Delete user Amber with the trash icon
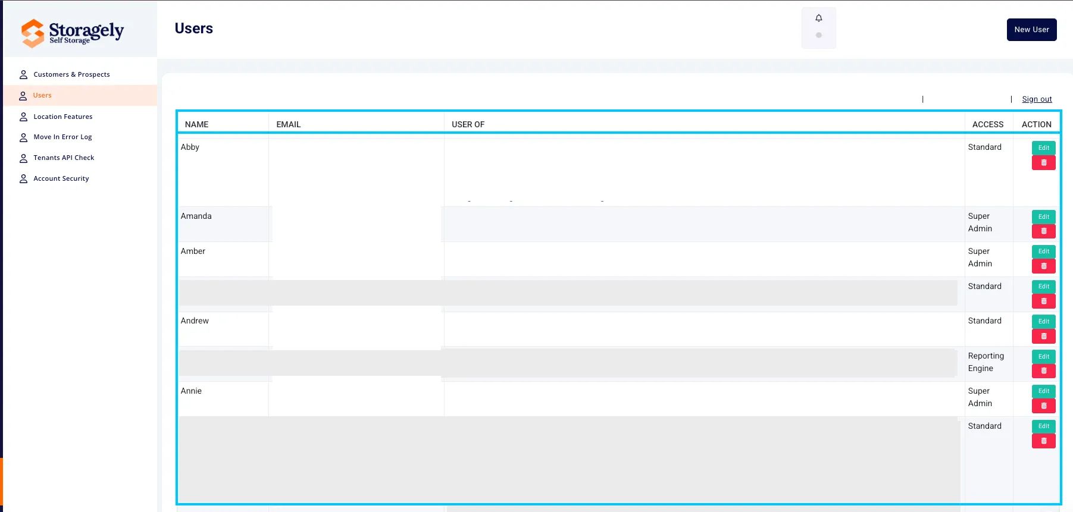Image resolution: width=1073 pixels, height=512 pixels. click(x=1044, y=266)
